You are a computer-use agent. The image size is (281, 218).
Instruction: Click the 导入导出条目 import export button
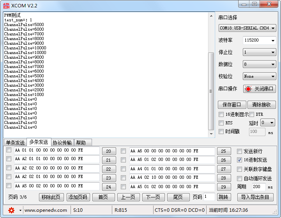(255, 197)
